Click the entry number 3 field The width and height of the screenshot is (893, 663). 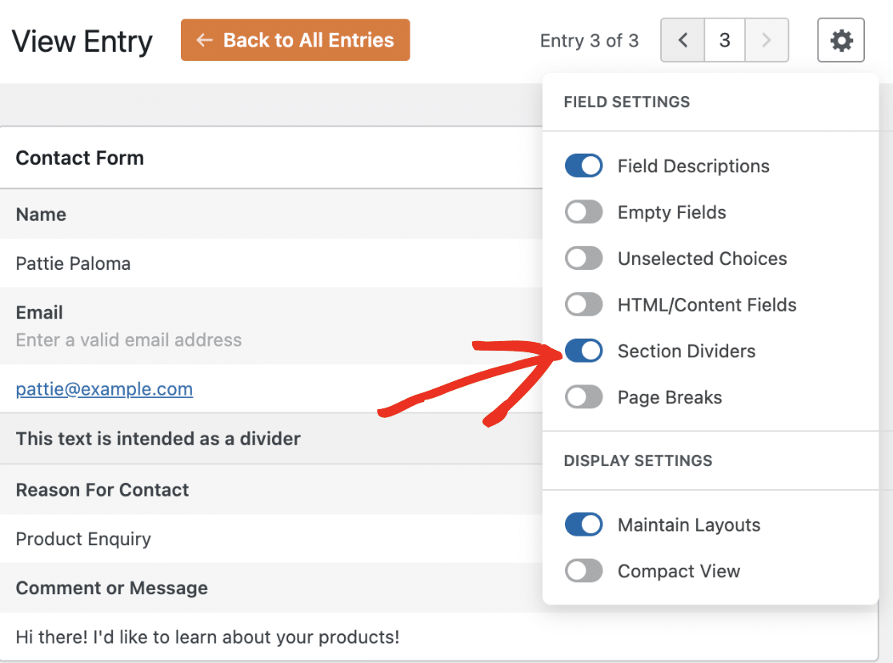pos(724,40)
